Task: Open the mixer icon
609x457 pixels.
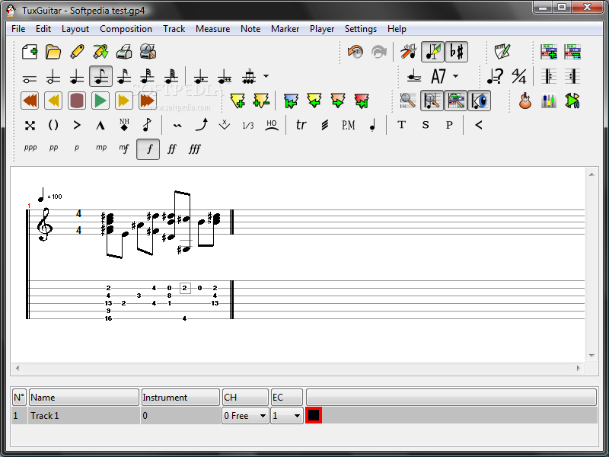Action: pyautogui.click(x=549, y=101)
